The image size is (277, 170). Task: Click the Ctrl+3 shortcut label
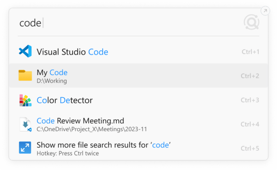[250, 100]
